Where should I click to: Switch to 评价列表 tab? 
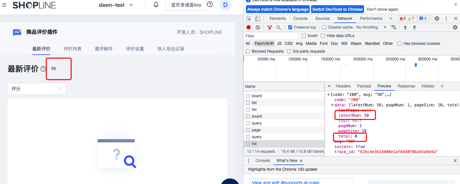tap(73, 49)
